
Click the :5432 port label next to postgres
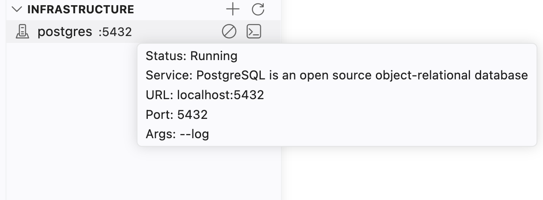pyautogui.click(x=115, y=32)
